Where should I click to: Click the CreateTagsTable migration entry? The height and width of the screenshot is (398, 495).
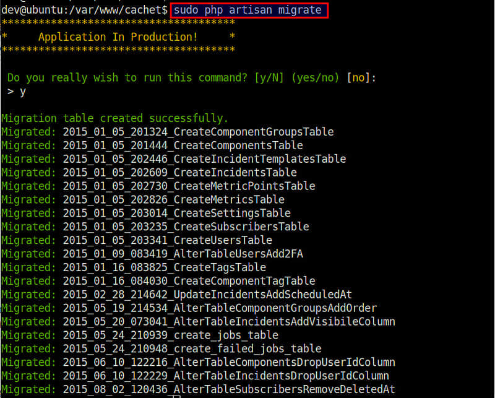[x=164, y=267]
